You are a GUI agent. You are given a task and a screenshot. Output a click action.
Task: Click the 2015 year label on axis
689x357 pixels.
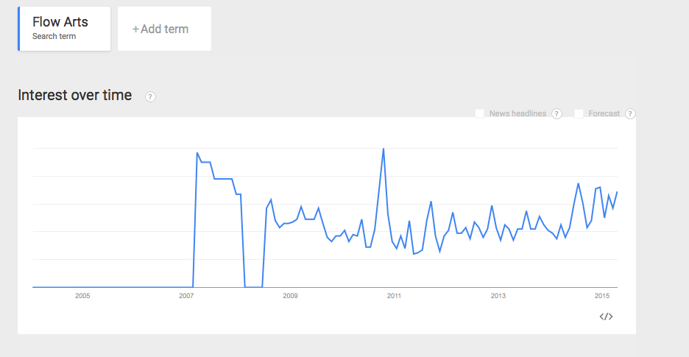click(x=602, y=296)
